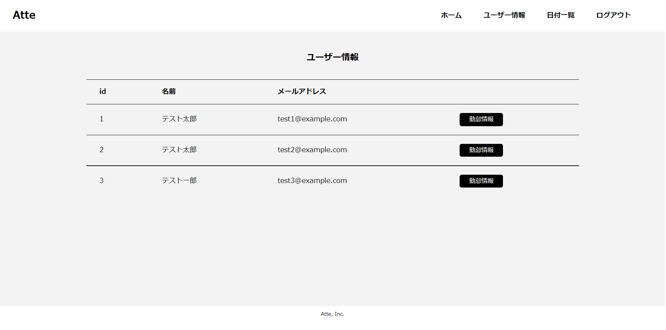The width and height of the screenshot is (666, 330).
Task: Click the Atte, Inc. footer text
Action: [x=332, y=314]
